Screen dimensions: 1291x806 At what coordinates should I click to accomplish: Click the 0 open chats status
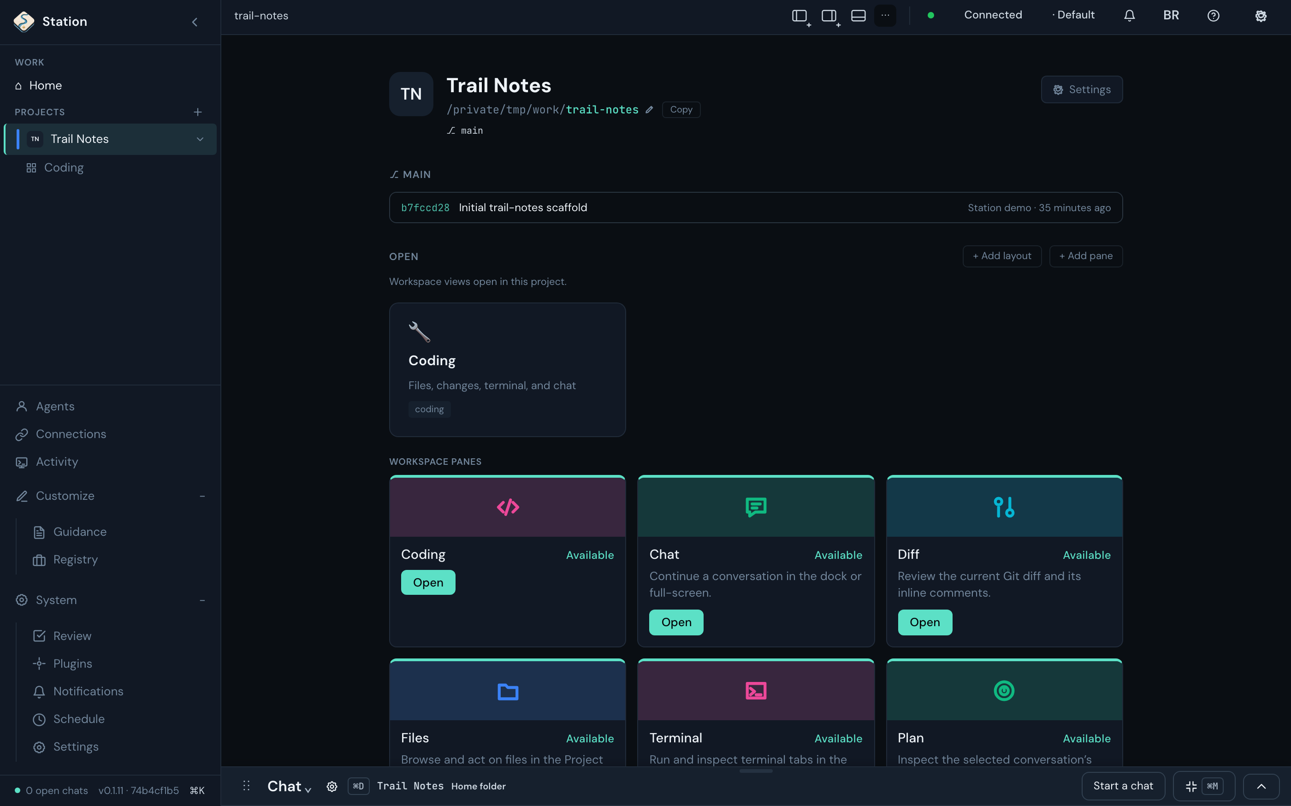pyautogui.click(x=51, y=791)
